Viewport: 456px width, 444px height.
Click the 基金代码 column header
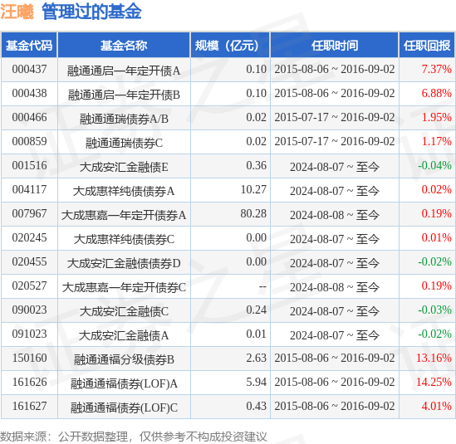tap(29, 46)
